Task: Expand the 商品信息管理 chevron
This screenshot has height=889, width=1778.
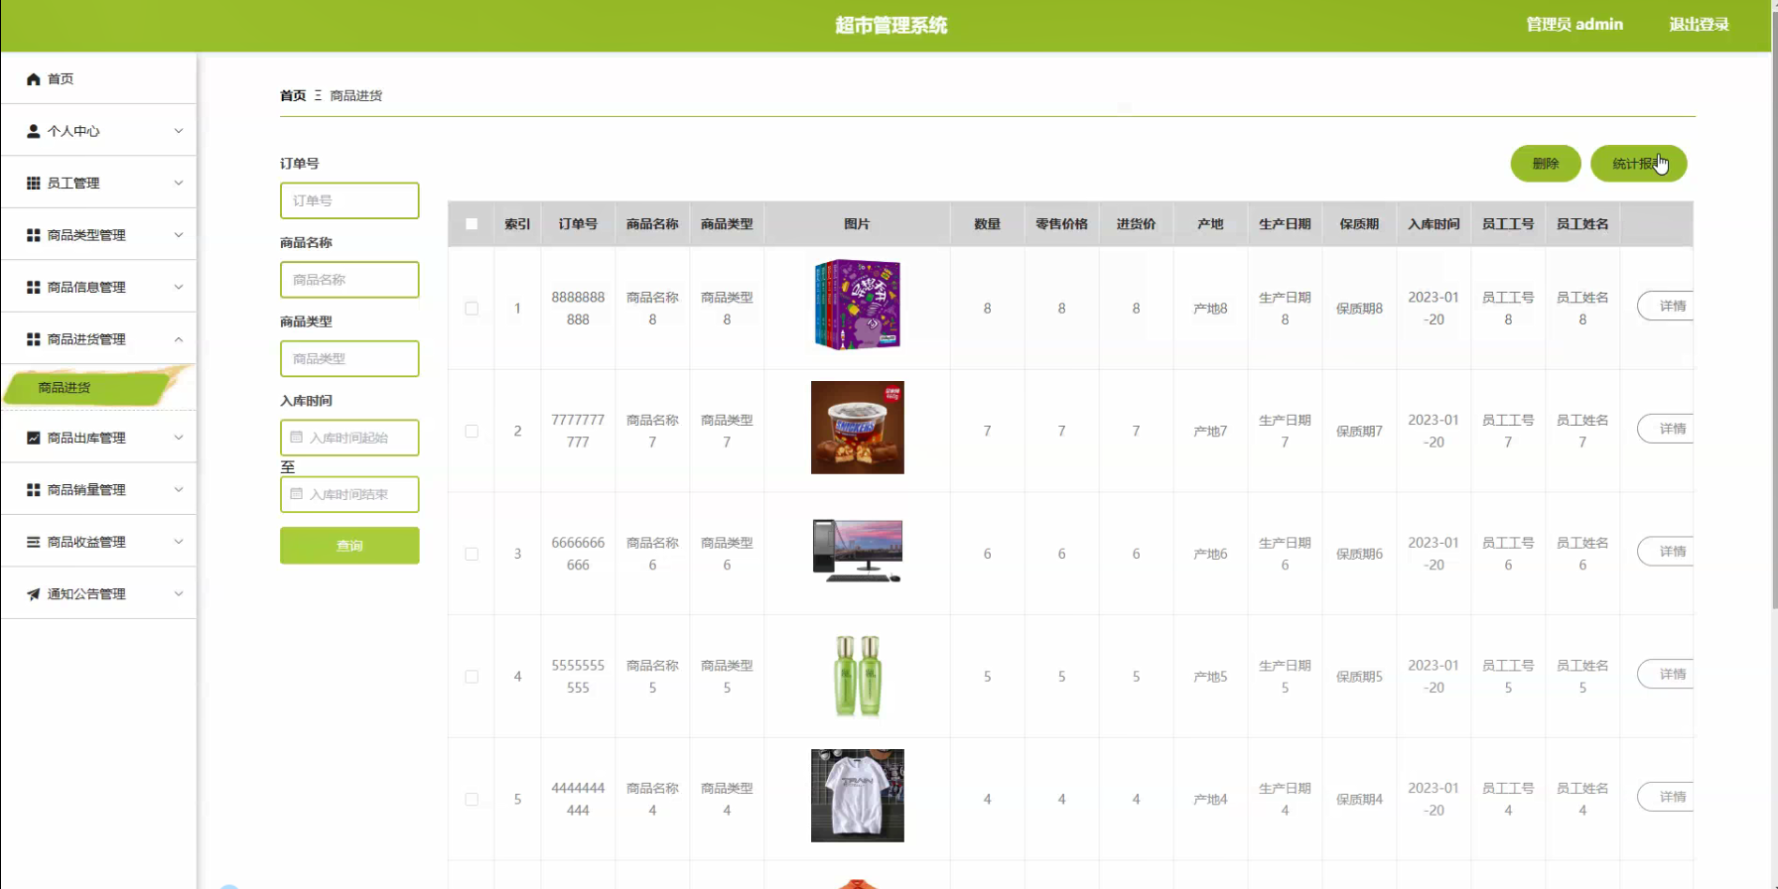Action: (179, 287)
